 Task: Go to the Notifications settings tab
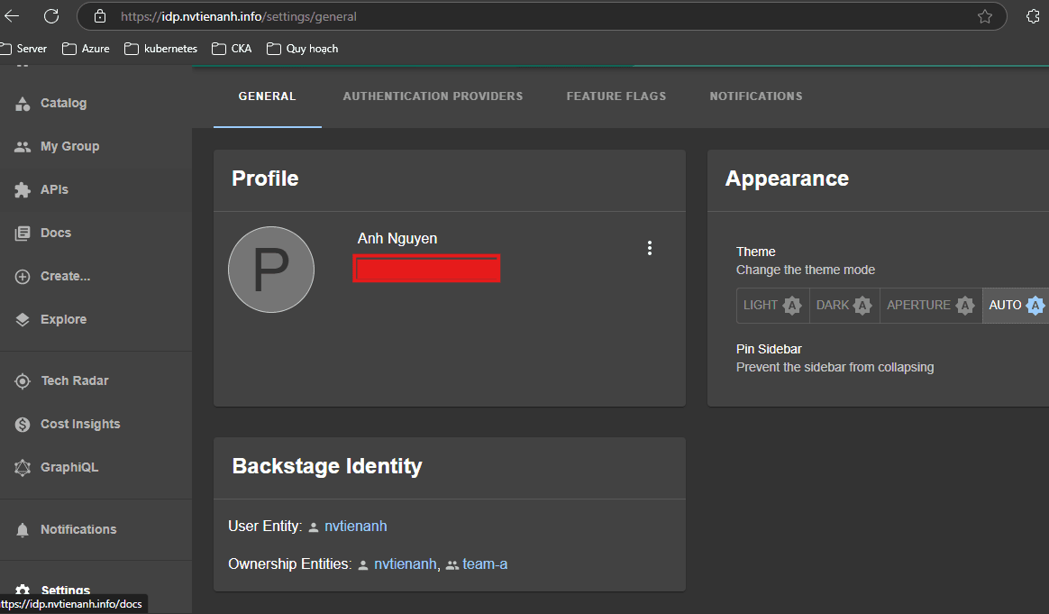click(755, 96)
